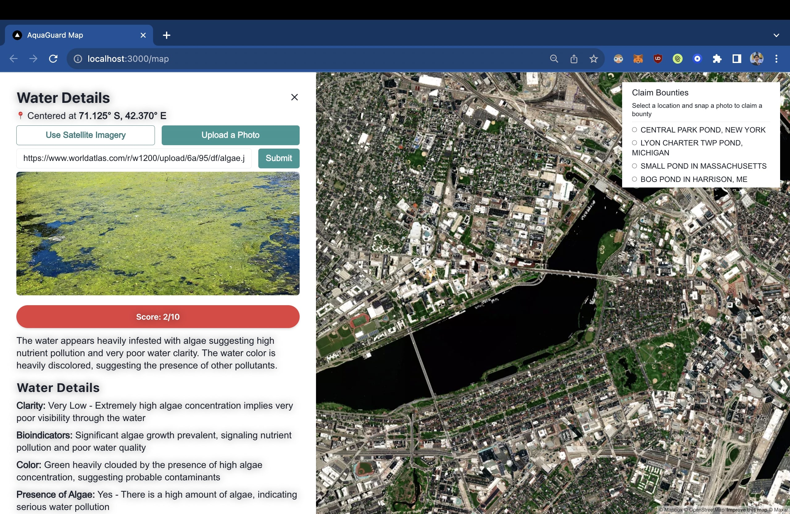Toggle the browser side panel icon
The image size is (790, 514).
click(737, 59)
